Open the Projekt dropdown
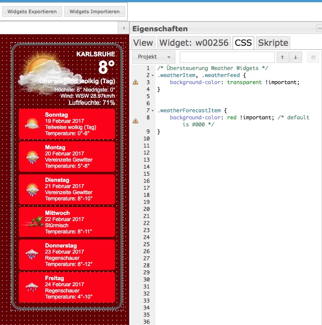 tap(153, 57)
